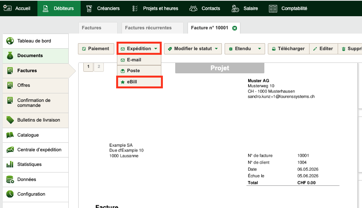The image size is (362, 208).
Task: Click the Projet status banner
Action: click(x=220, y=68)
